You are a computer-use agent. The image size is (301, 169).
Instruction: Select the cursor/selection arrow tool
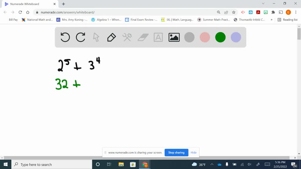96,37
